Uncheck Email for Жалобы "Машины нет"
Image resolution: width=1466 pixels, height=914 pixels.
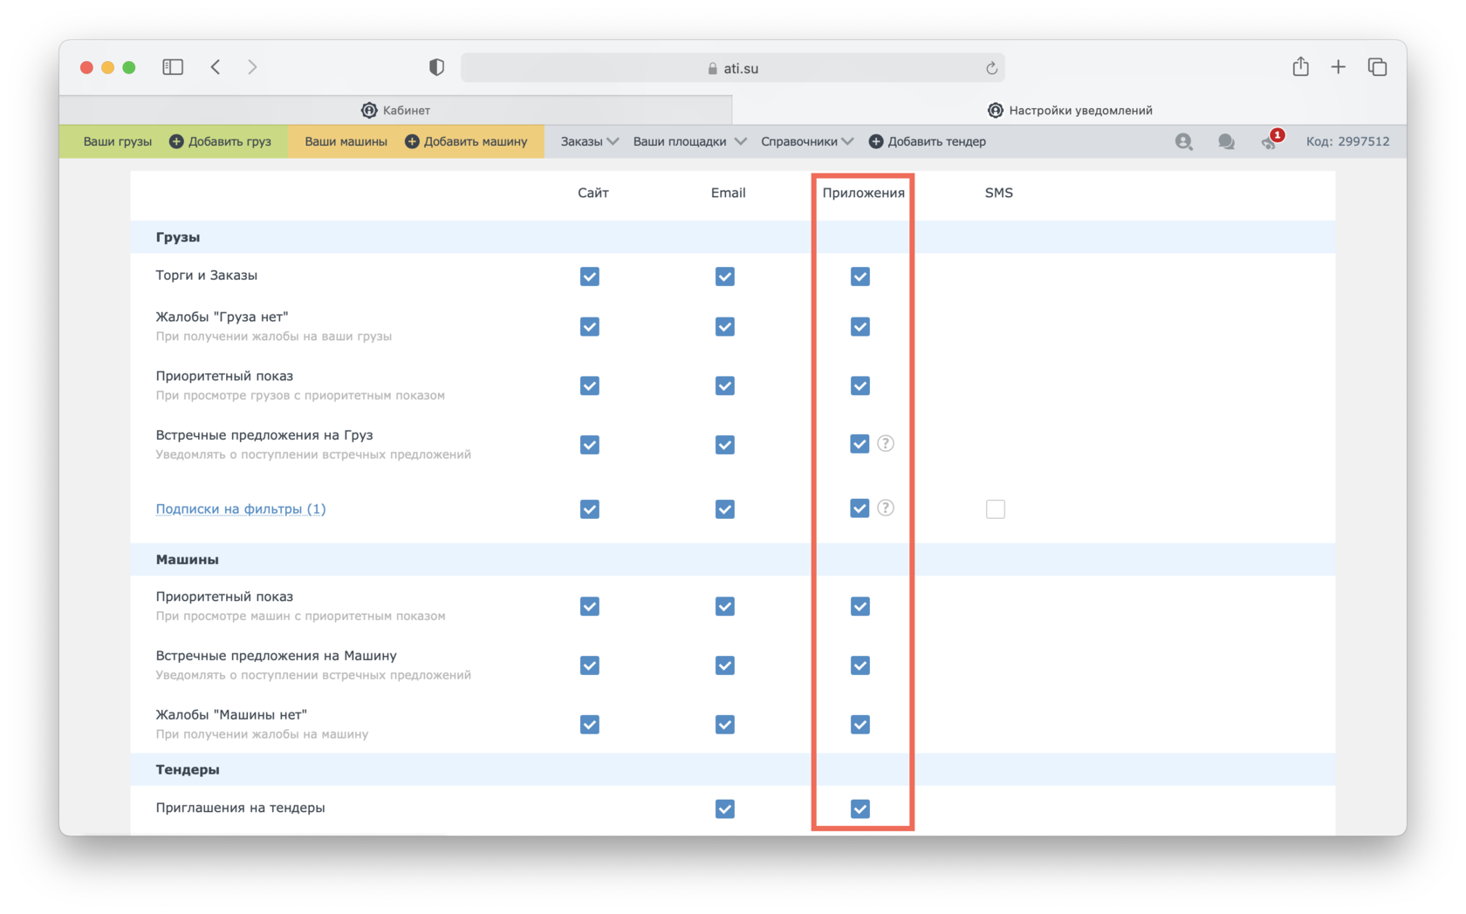click(725, 725)
